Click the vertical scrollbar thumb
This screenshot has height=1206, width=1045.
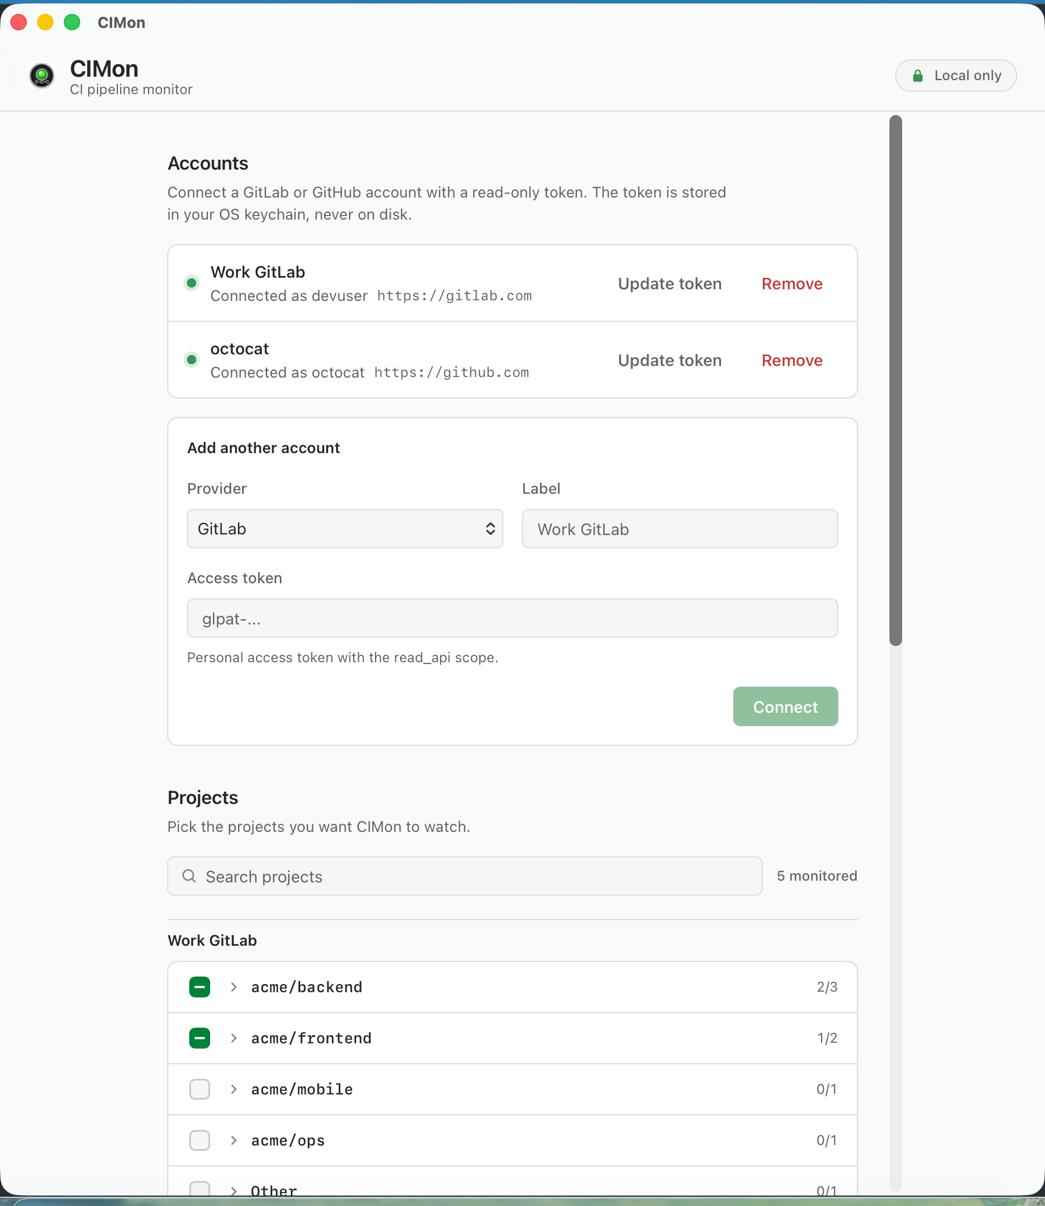click(896, 381)
